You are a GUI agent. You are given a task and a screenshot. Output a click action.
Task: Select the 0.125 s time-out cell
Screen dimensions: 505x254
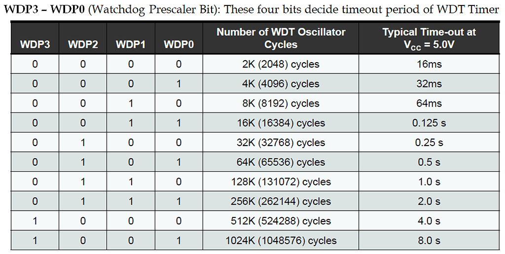(429, 123)
